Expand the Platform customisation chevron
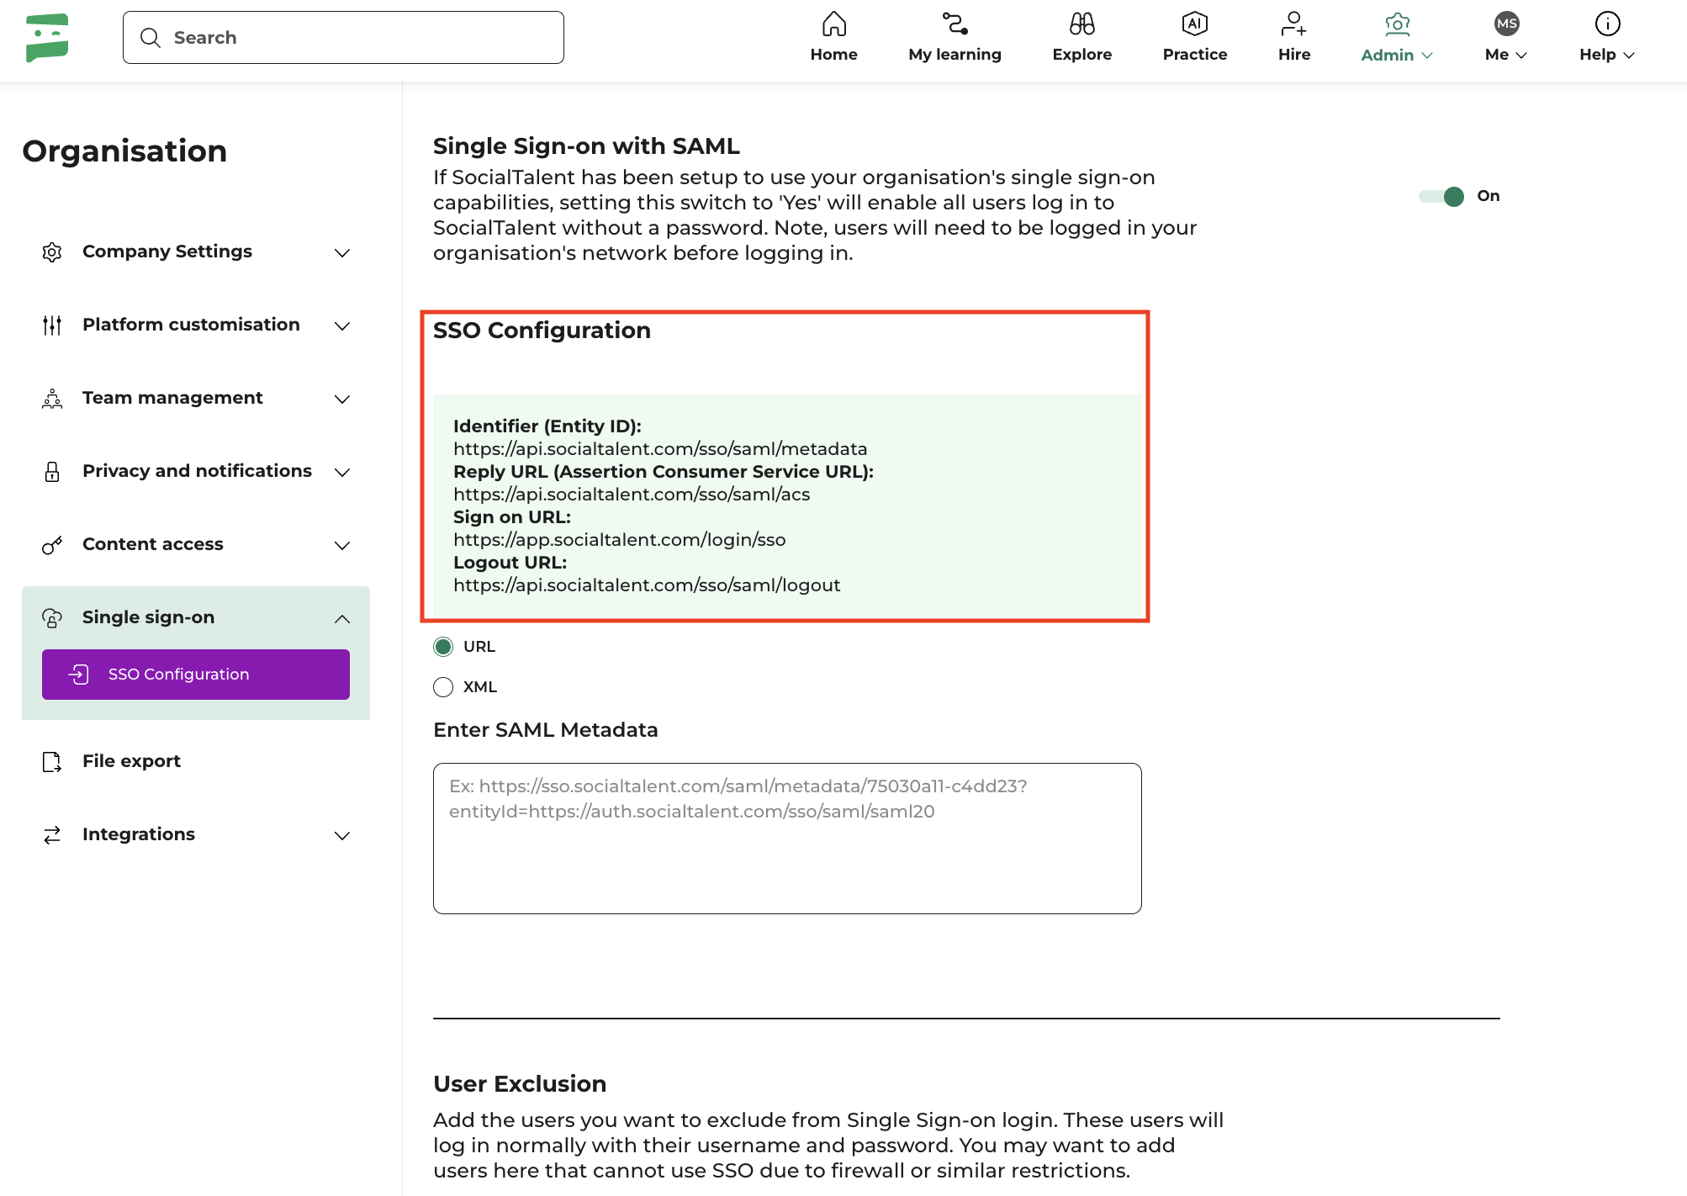 [x=342, y=326]
